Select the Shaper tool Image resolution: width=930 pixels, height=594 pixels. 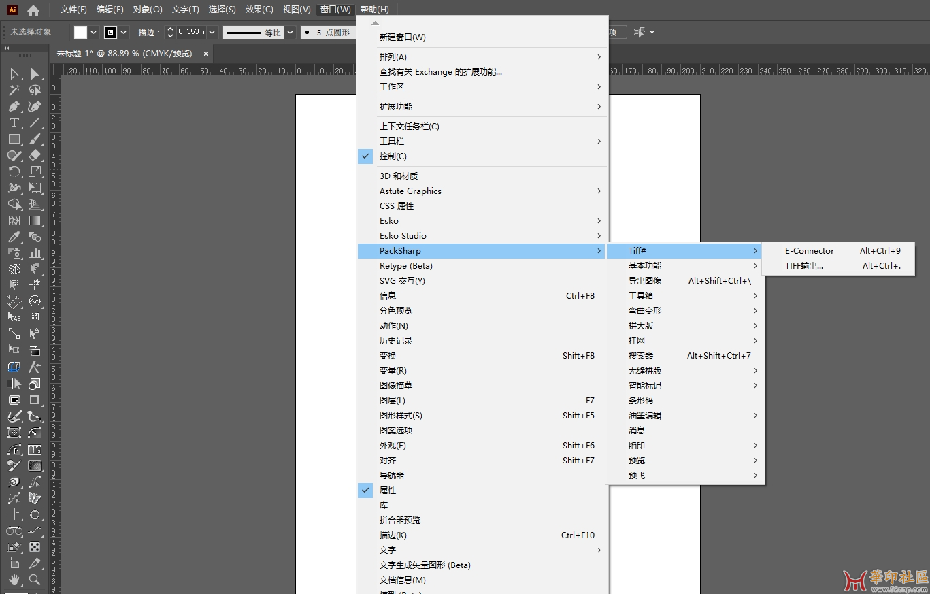pos(14,155)
